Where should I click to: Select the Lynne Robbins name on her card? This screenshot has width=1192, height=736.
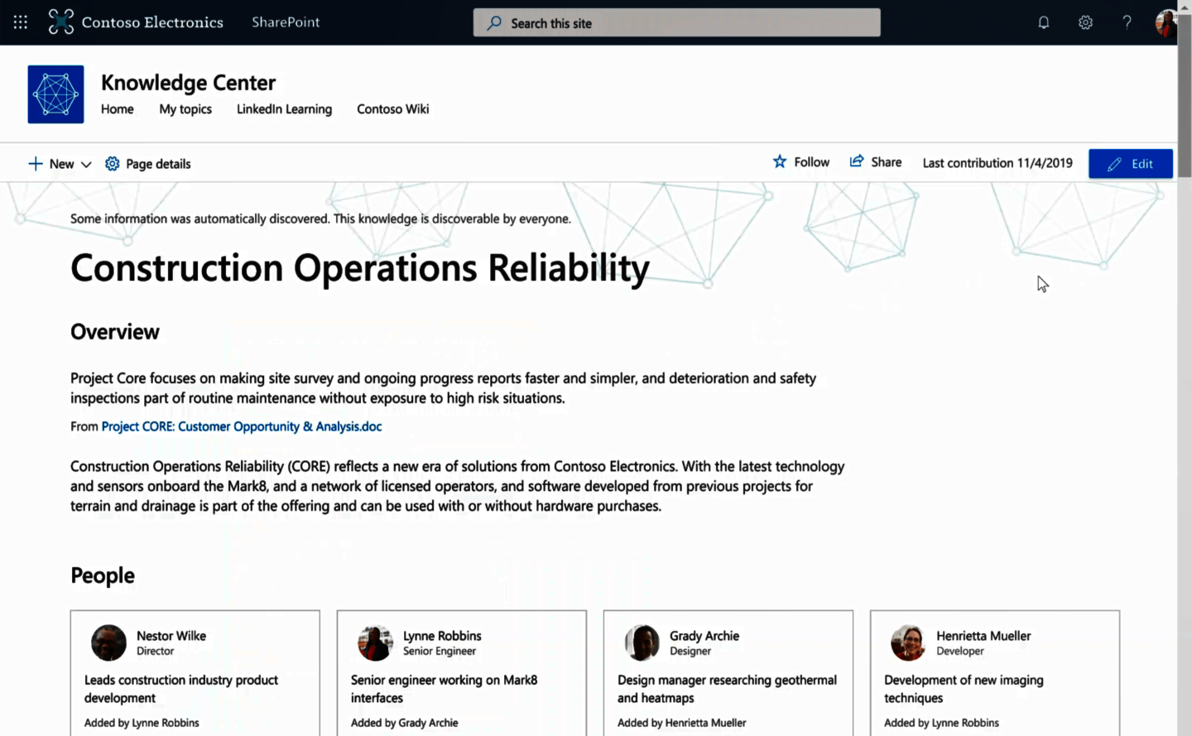(x=442, y=636)
